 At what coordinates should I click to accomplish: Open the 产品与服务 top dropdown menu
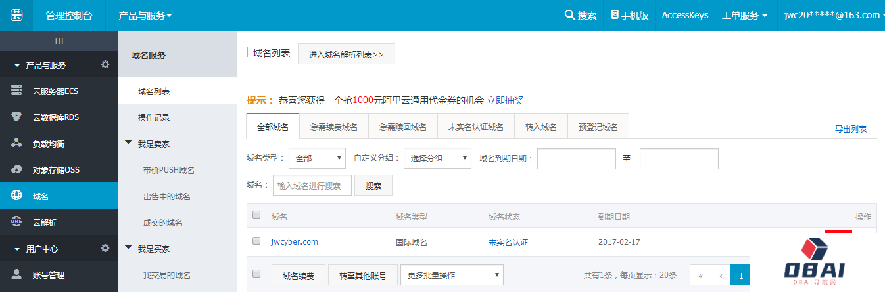click(x=145, y=15)
